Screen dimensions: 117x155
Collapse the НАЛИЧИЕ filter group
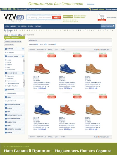coord(6,49)
